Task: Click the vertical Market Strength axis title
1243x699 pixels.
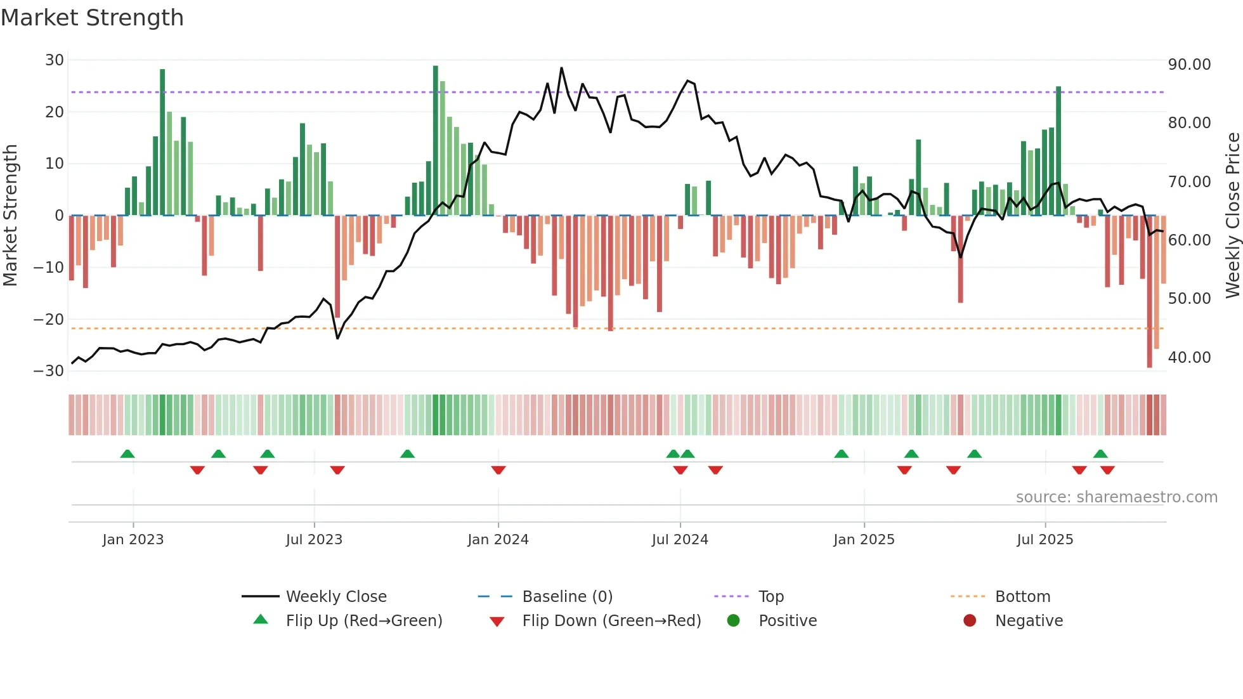Action: pos(10,216)
